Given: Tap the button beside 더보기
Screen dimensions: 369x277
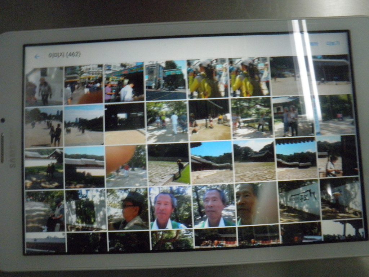Looking at the screenshot, I should click(314, 44).
